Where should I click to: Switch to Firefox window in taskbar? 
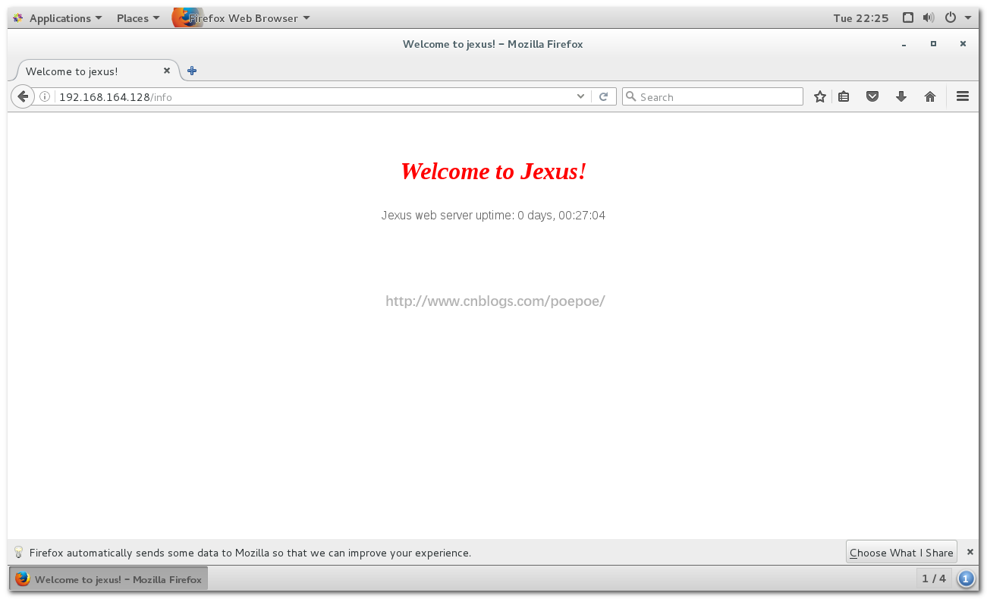click(108, 579)
